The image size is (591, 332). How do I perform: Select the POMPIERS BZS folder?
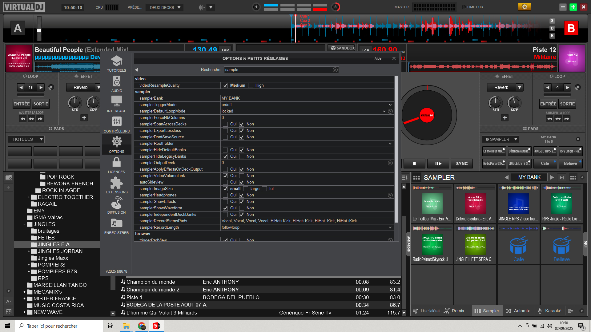point(57,272)
